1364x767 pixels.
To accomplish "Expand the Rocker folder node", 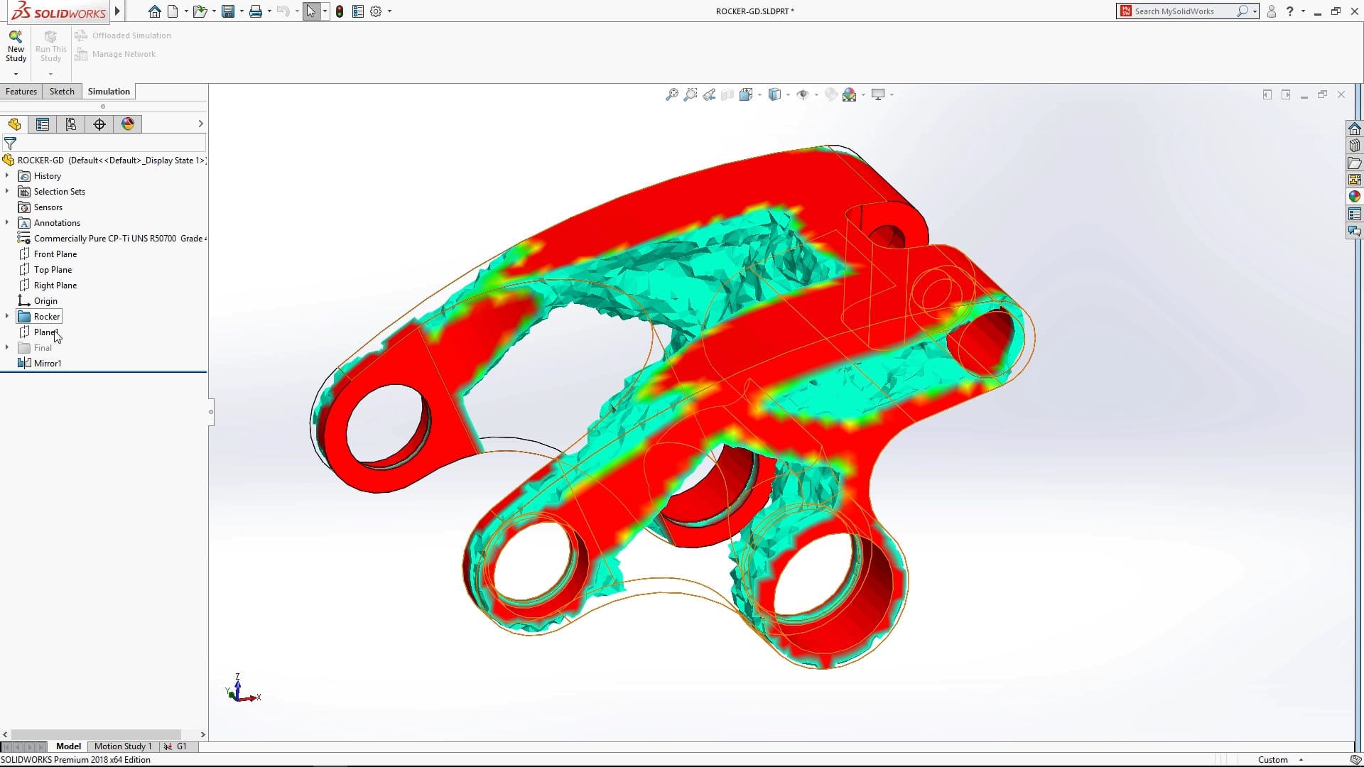I will [x=7, y=316].
